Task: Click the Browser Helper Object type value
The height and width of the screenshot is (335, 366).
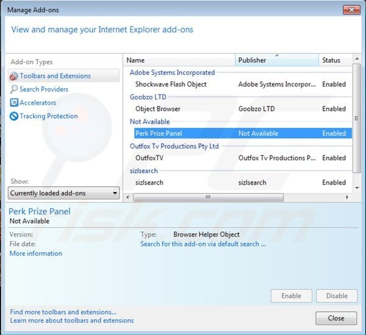Action: 206,234
